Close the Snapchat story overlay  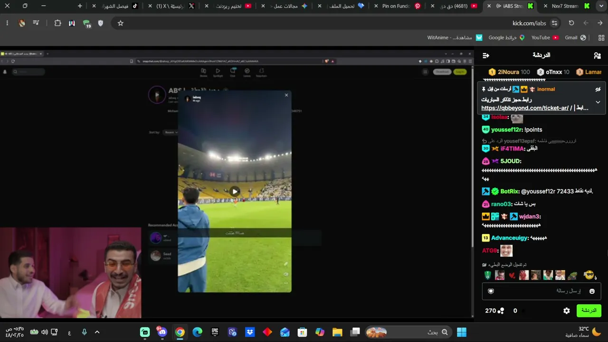pyautogui.click(x=286, y=95)
